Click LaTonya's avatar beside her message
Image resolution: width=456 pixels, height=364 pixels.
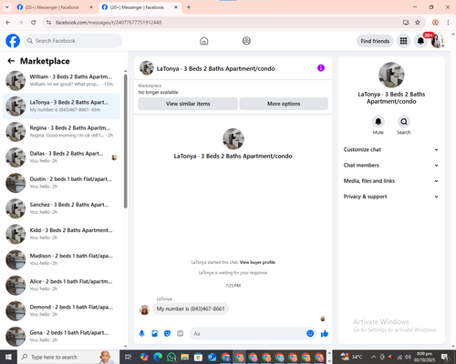tap(144, 310)
